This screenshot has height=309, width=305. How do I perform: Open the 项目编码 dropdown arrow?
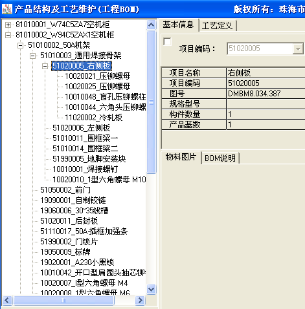298,48
